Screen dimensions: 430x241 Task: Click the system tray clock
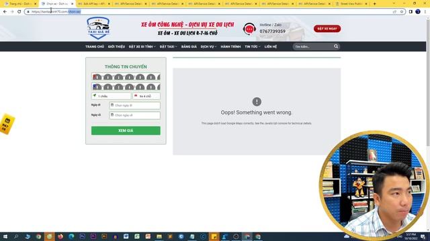(411, 236)
